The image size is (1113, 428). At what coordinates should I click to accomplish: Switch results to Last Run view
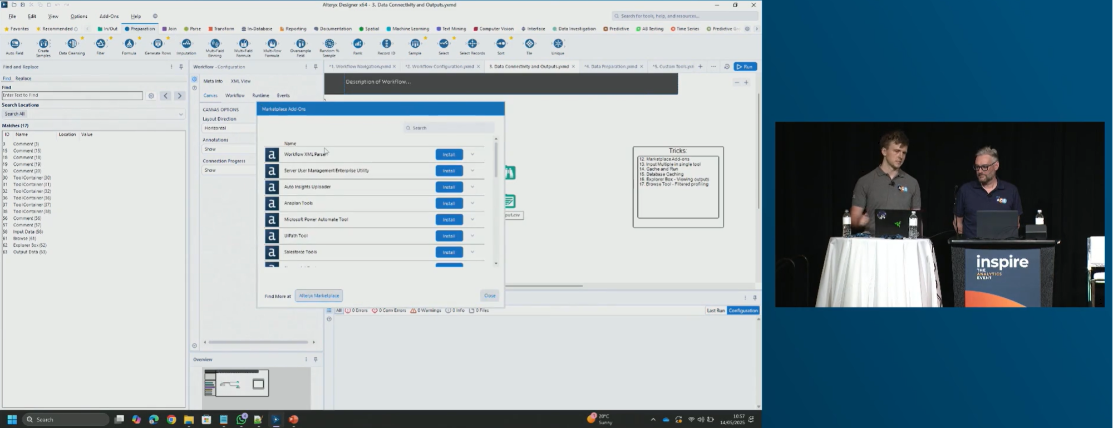click(x=716, y=311)
